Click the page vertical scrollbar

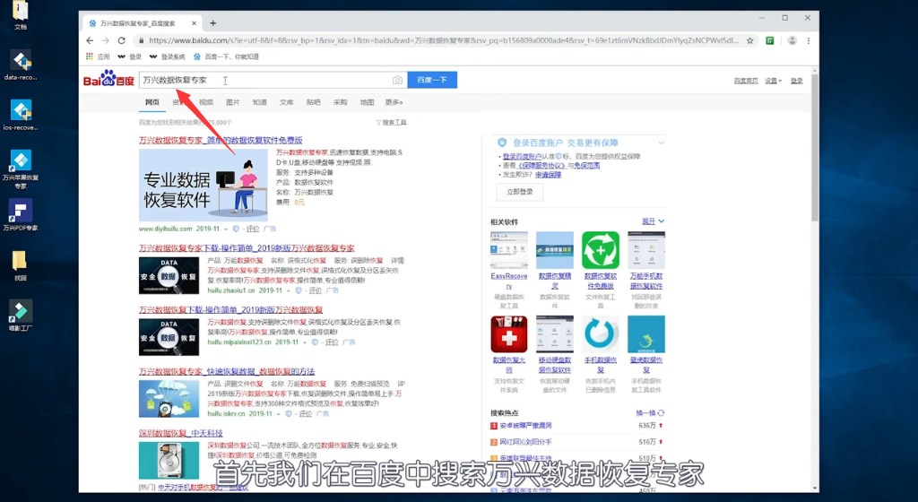click(x=814, y=146)
